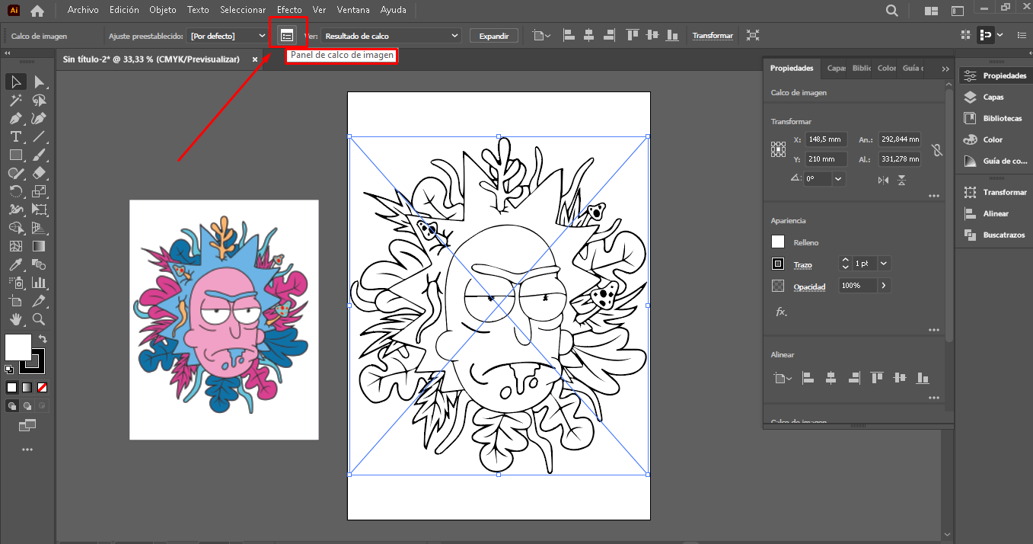Click the Relleno fill swatch in Propiedades
This screenshot has width=1033, height=544.
click(778, 242)
